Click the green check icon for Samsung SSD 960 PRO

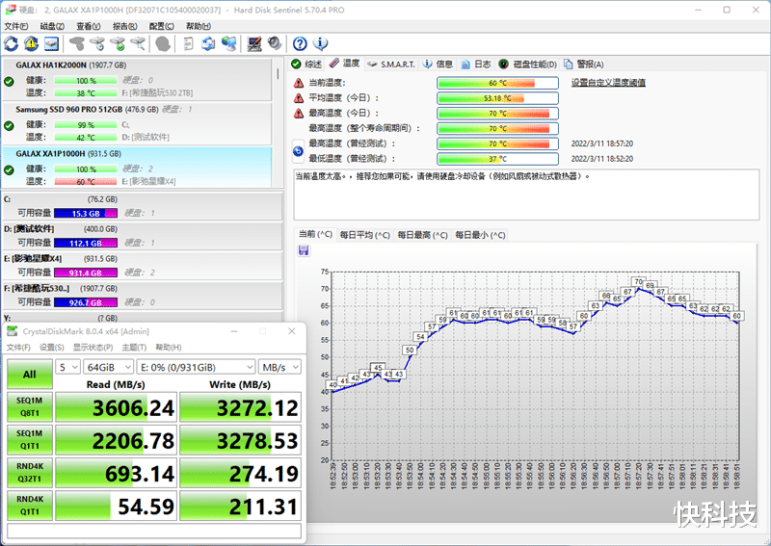(9, 126)
